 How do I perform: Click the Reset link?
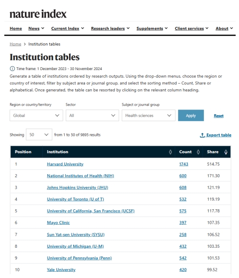(219, 116)
